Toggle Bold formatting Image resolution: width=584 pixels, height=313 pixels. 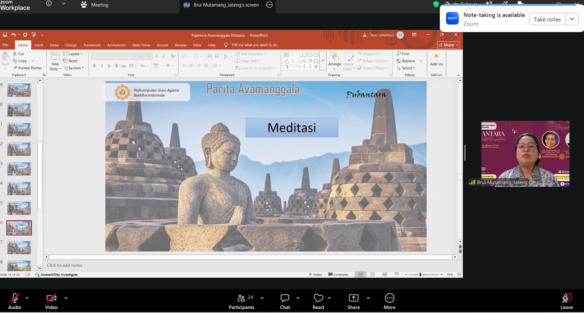point(94,66)
